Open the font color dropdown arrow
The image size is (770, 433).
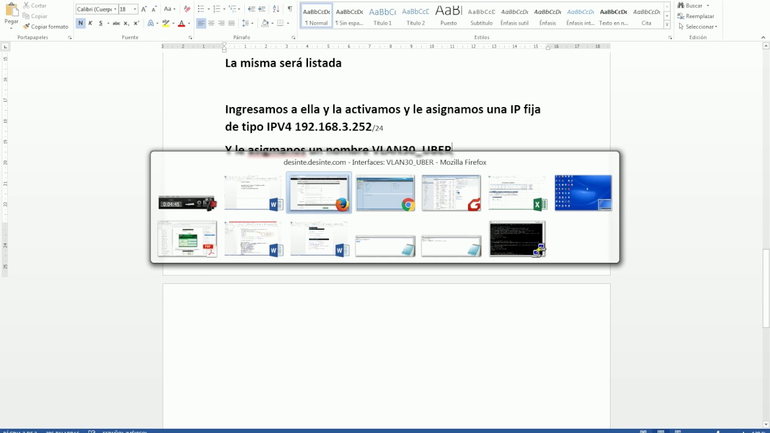click(x=189, y=23)
